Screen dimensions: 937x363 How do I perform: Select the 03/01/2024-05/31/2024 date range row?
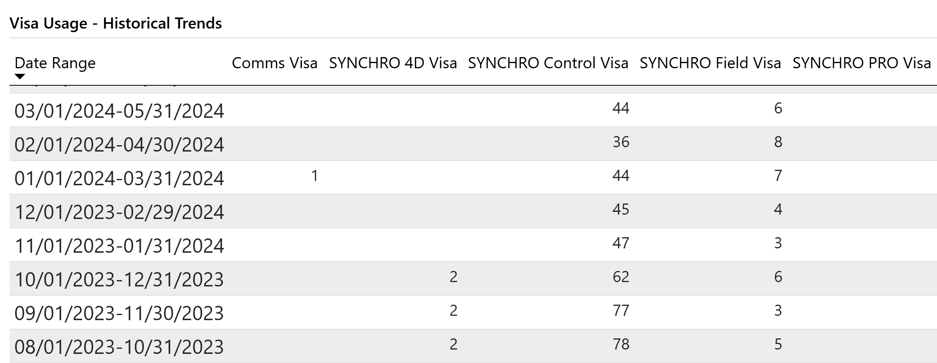click(x=119, y=111)
